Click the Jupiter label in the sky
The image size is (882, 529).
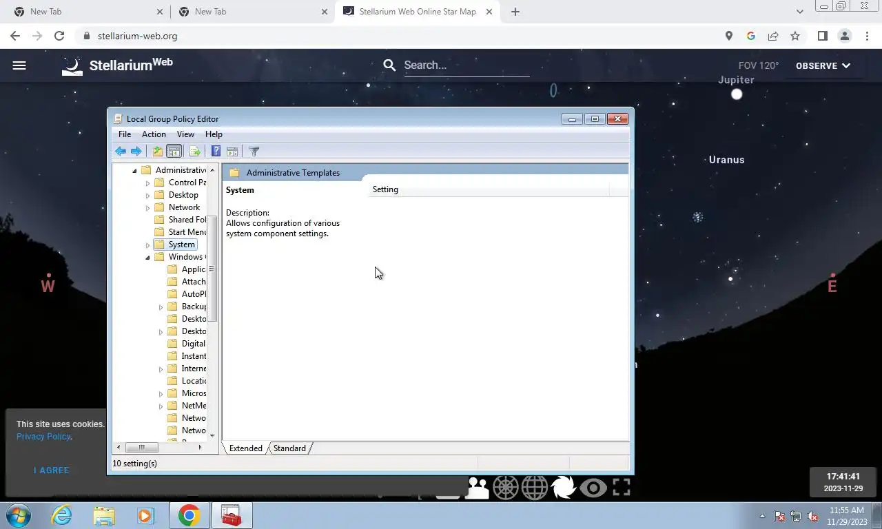click(x=736, y=80)
